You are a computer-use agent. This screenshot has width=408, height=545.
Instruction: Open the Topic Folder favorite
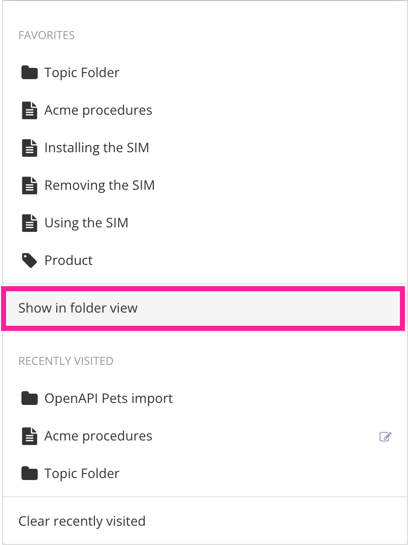coord(82,72)
